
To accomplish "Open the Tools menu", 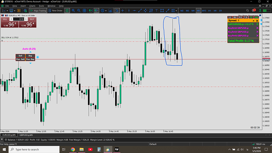I will (x=41, y=6).
